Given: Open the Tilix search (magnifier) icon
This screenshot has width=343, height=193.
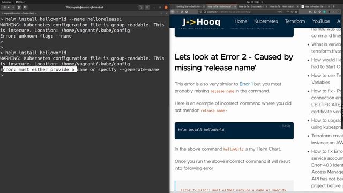Looking at the screenshot, I should 141,7.
